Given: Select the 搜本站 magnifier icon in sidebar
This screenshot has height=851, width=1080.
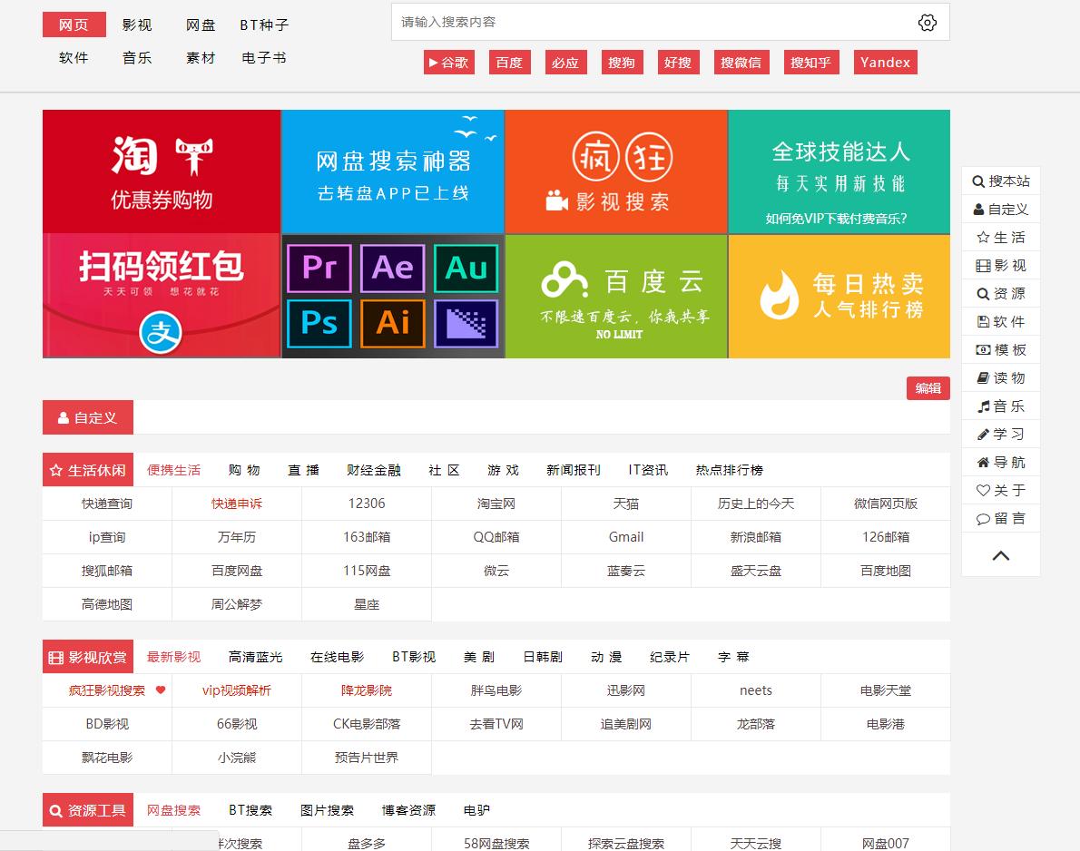Looking at the screenshot, I should [977, 181].
